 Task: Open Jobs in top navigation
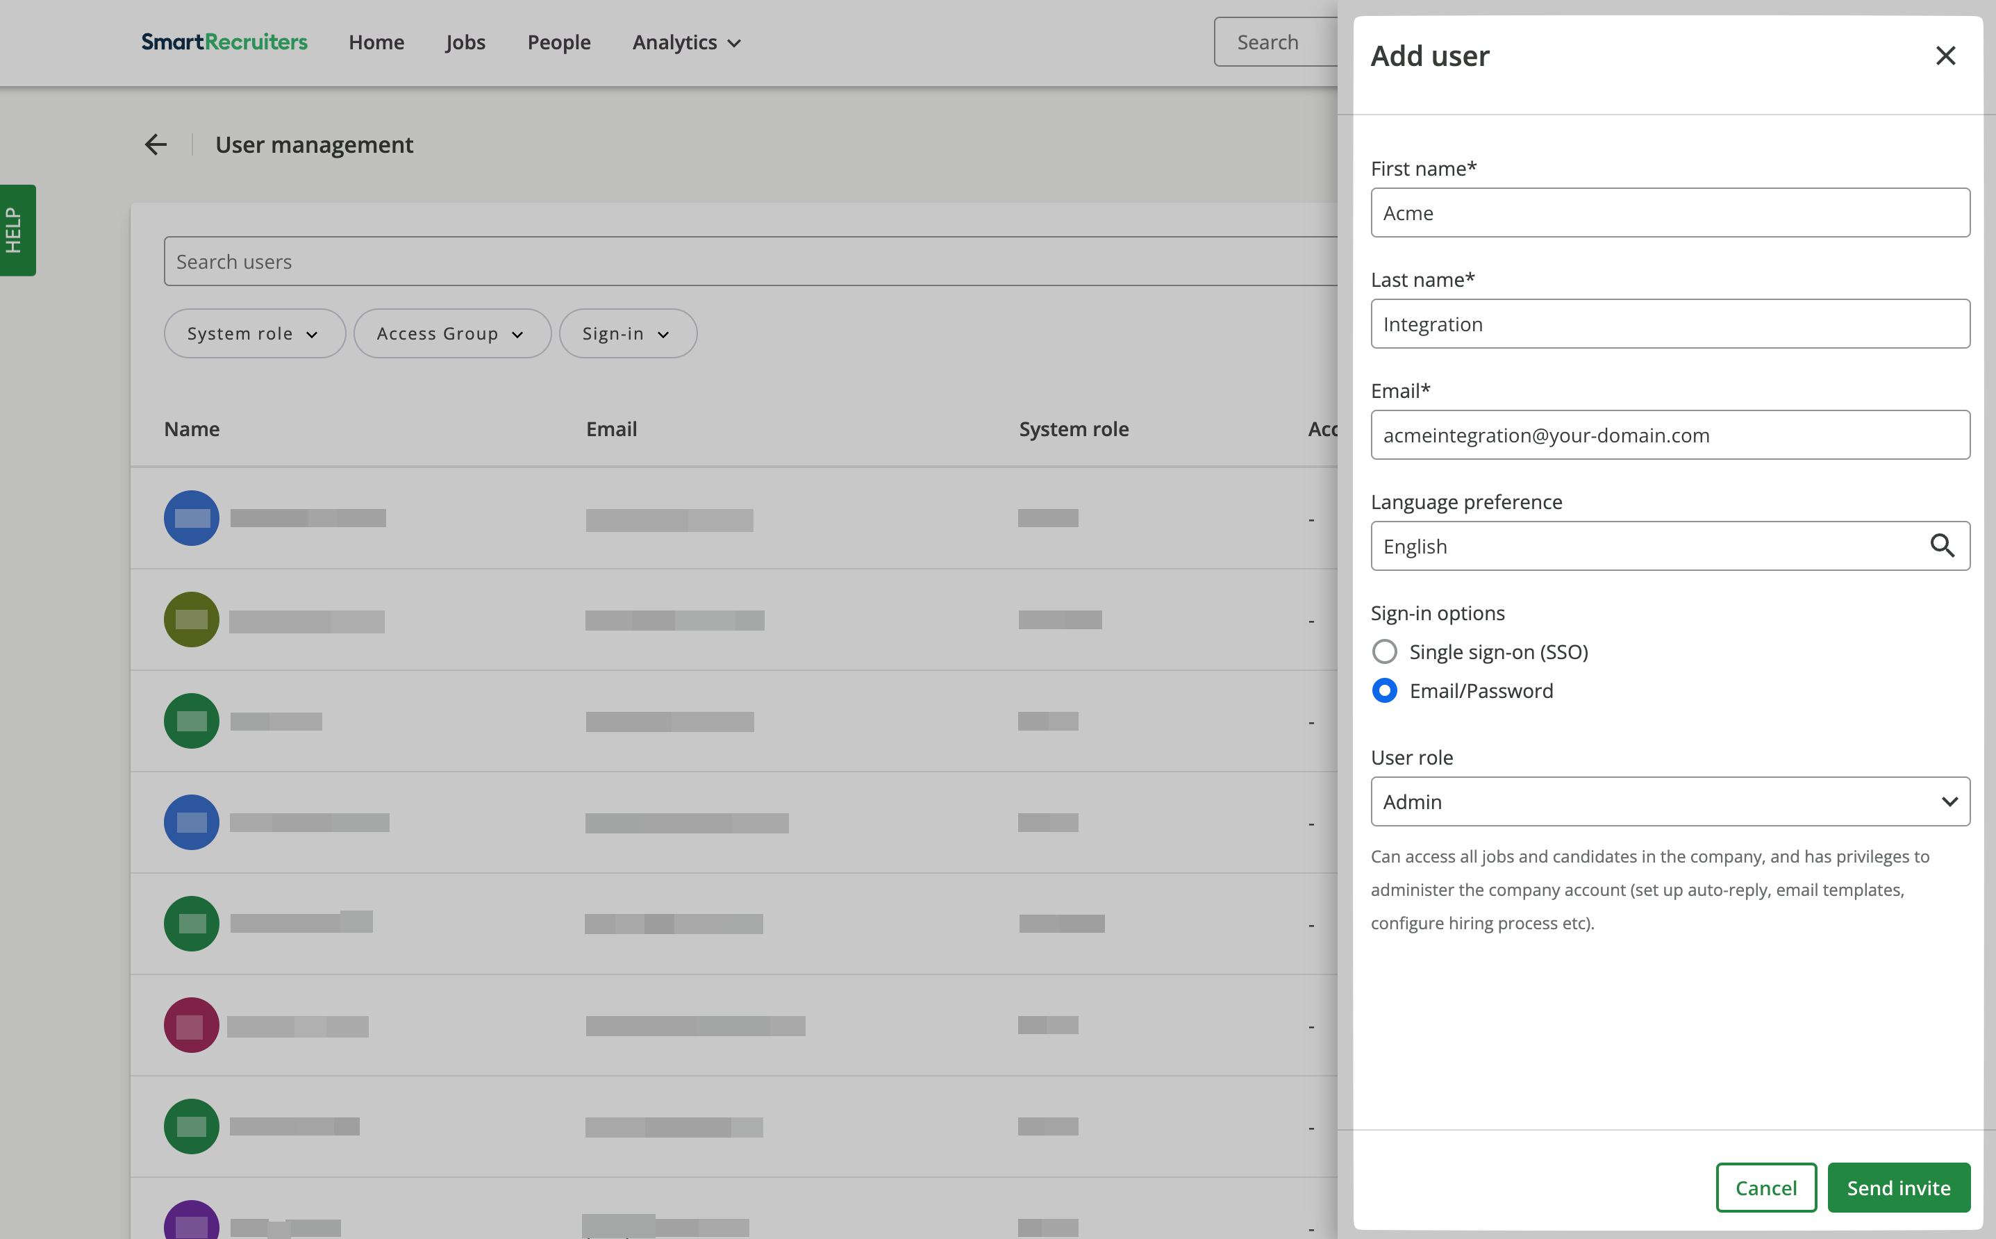tap(465, 42)
